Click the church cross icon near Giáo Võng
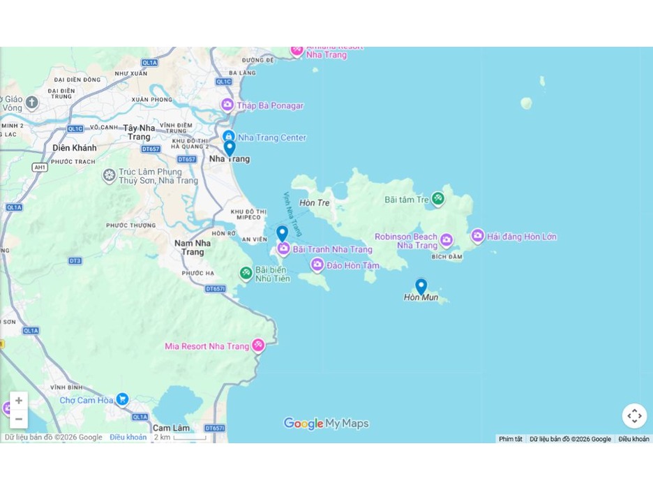Viewport: 653px width, 490px height. coord(32,102)
